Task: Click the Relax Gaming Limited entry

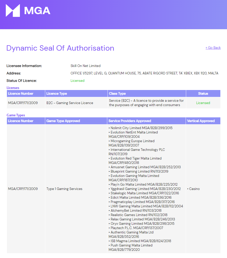Action: [142, 219]
